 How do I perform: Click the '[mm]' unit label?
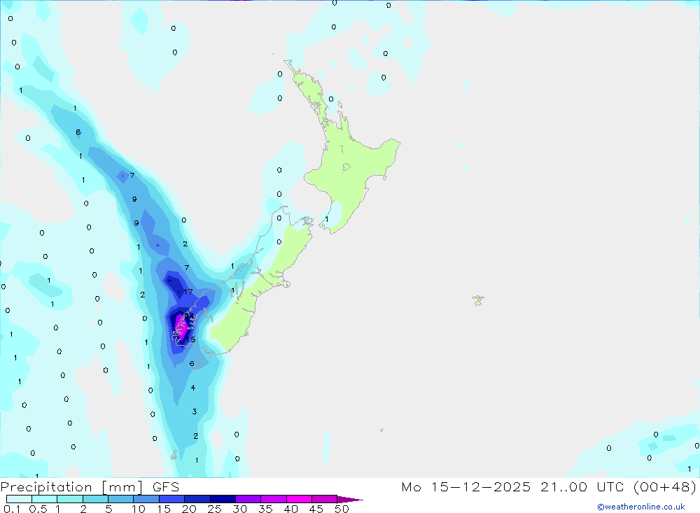(x=122, y=487)
